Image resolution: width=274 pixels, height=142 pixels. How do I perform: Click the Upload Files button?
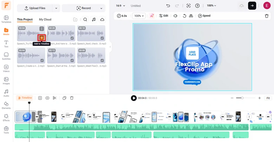point(35,8)
